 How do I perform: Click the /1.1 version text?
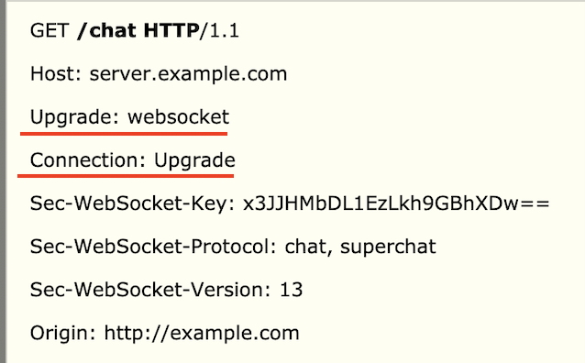[219, 30]
